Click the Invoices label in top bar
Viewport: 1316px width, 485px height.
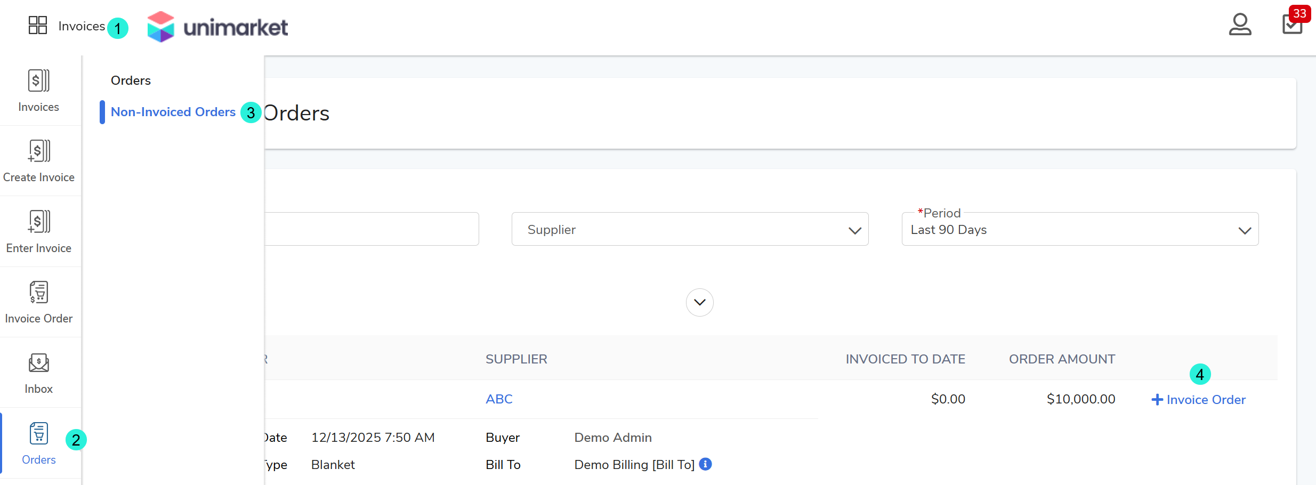82,26
